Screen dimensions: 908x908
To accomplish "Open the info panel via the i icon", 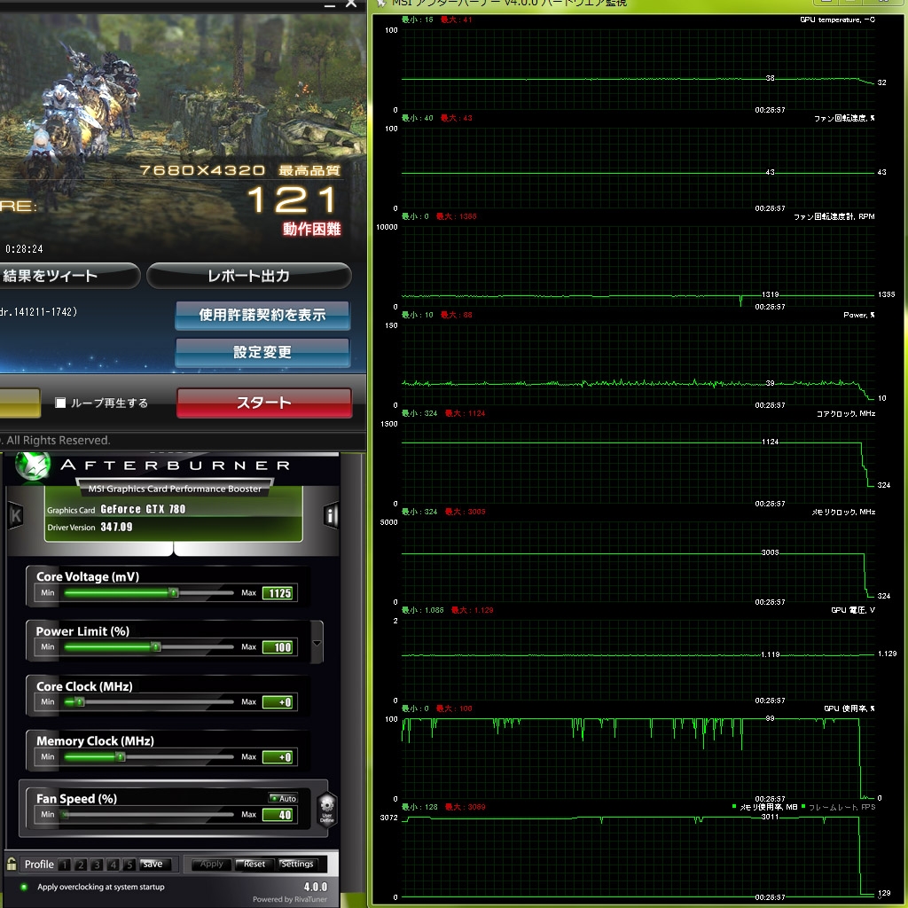I will point(331,515).
